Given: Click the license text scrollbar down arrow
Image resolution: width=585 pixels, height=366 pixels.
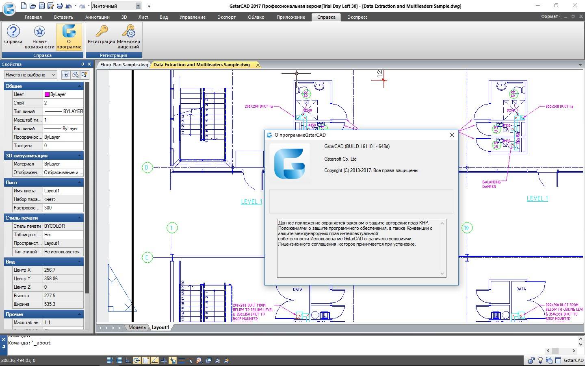Looking at the screenshot, I should 442,274.
